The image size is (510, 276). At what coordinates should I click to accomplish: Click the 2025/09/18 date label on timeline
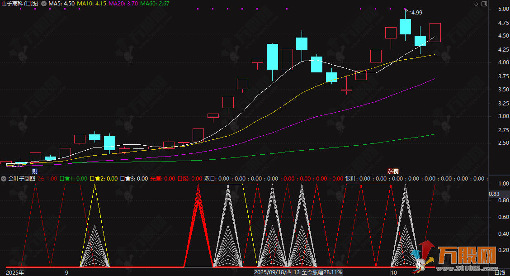point(273,272)
